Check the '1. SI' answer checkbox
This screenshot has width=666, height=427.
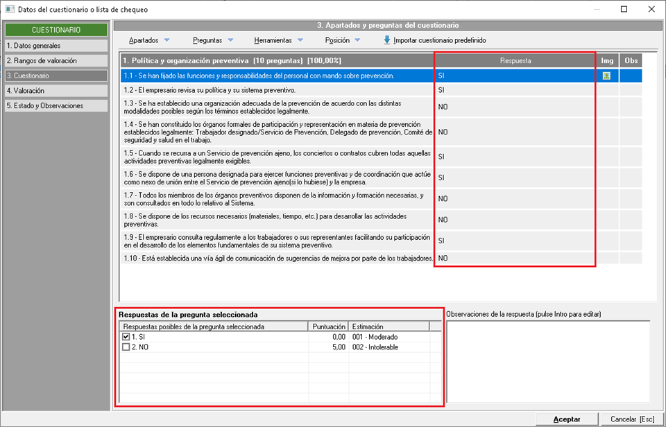[126, 337]
